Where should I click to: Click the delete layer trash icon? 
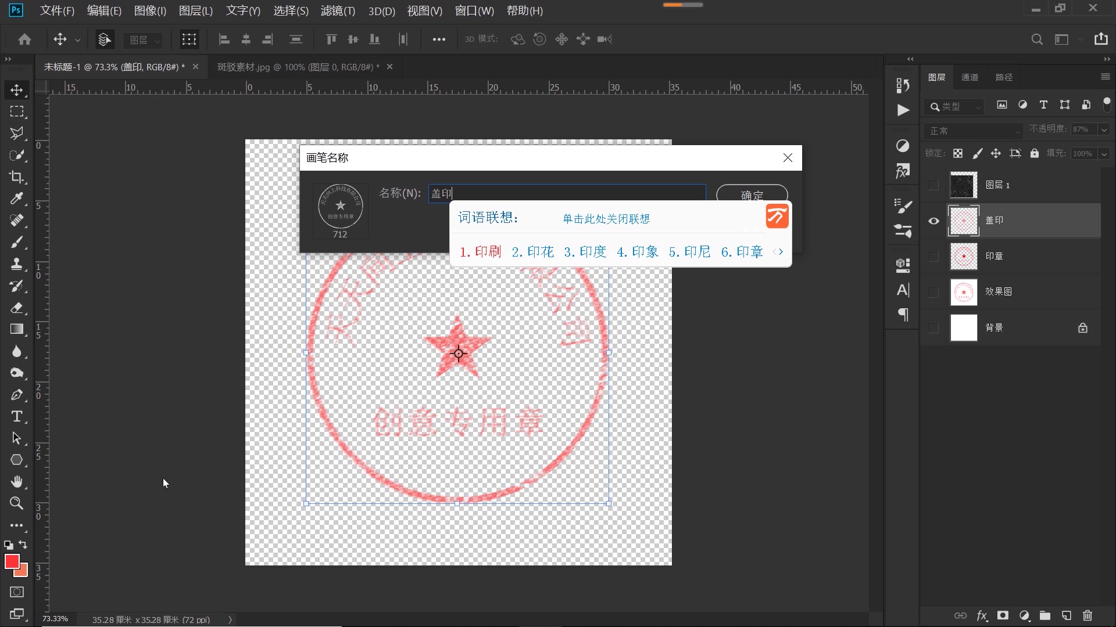tap(1087, 616)
